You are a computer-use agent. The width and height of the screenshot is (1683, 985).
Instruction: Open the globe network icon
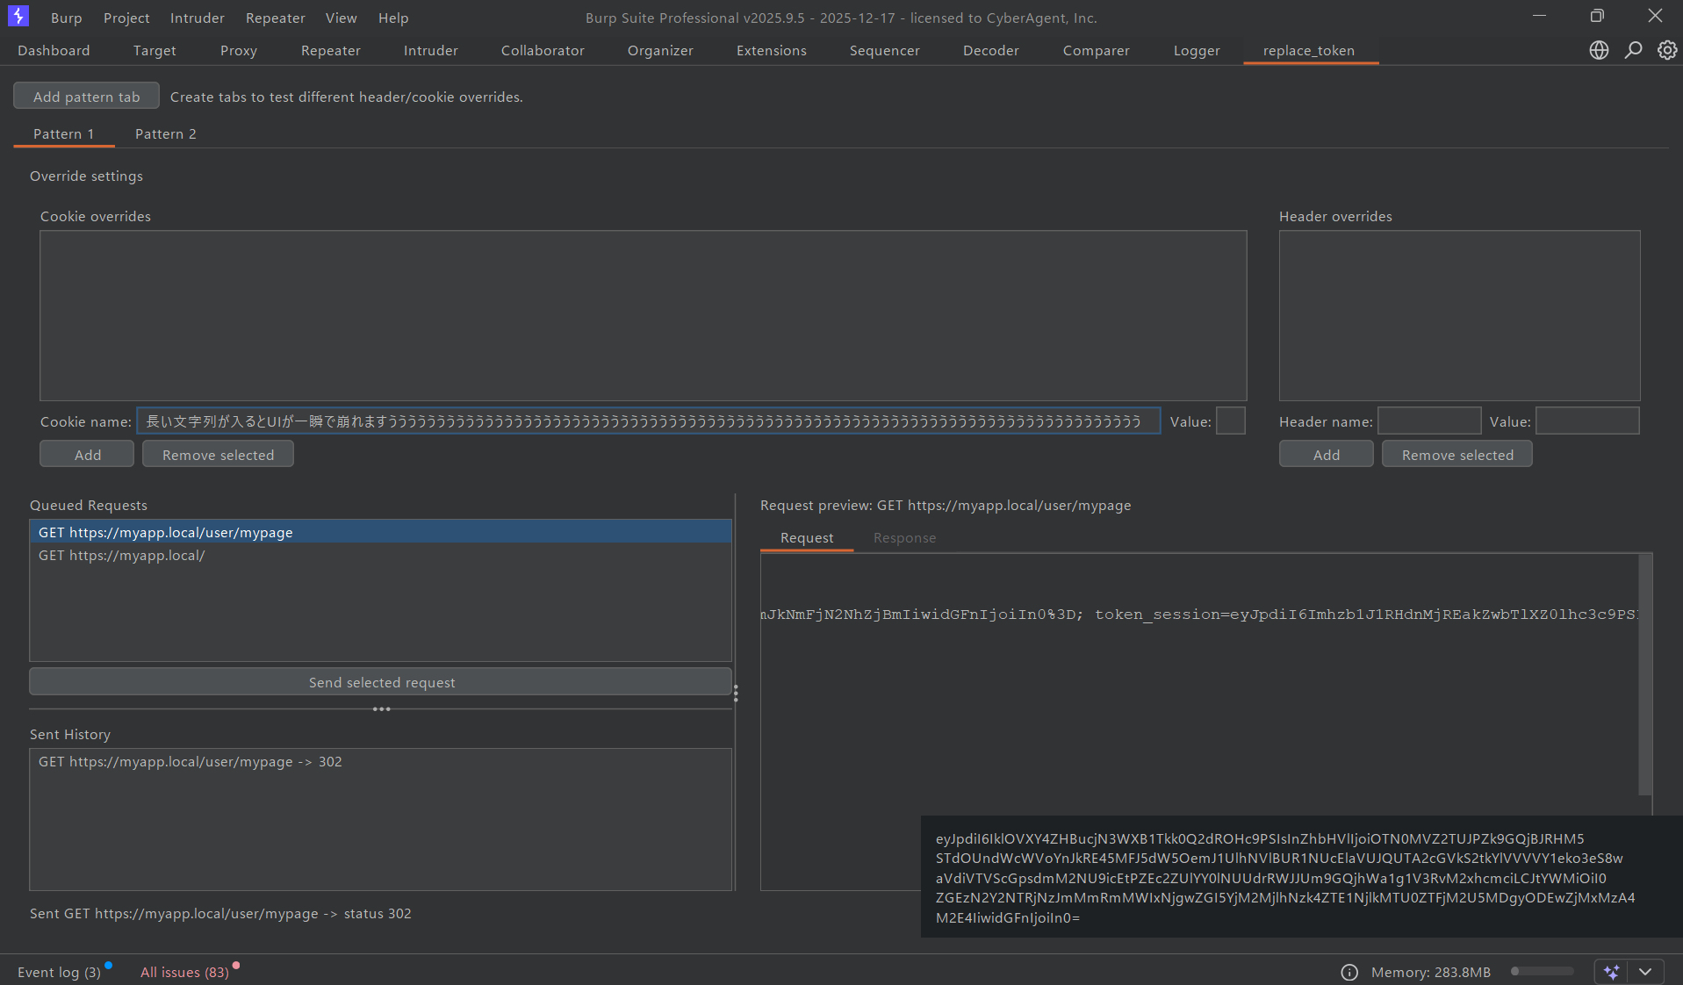tap(1599, 50)
